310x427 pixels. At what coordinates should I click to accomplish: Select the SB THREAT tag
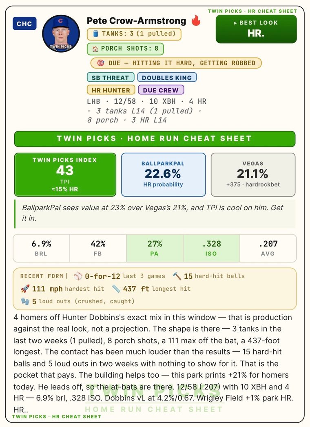point(111,77)
